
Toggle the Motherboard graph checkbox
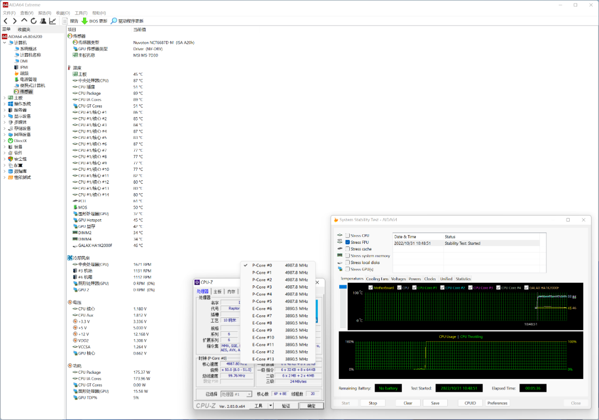click(x=371, y=287)
